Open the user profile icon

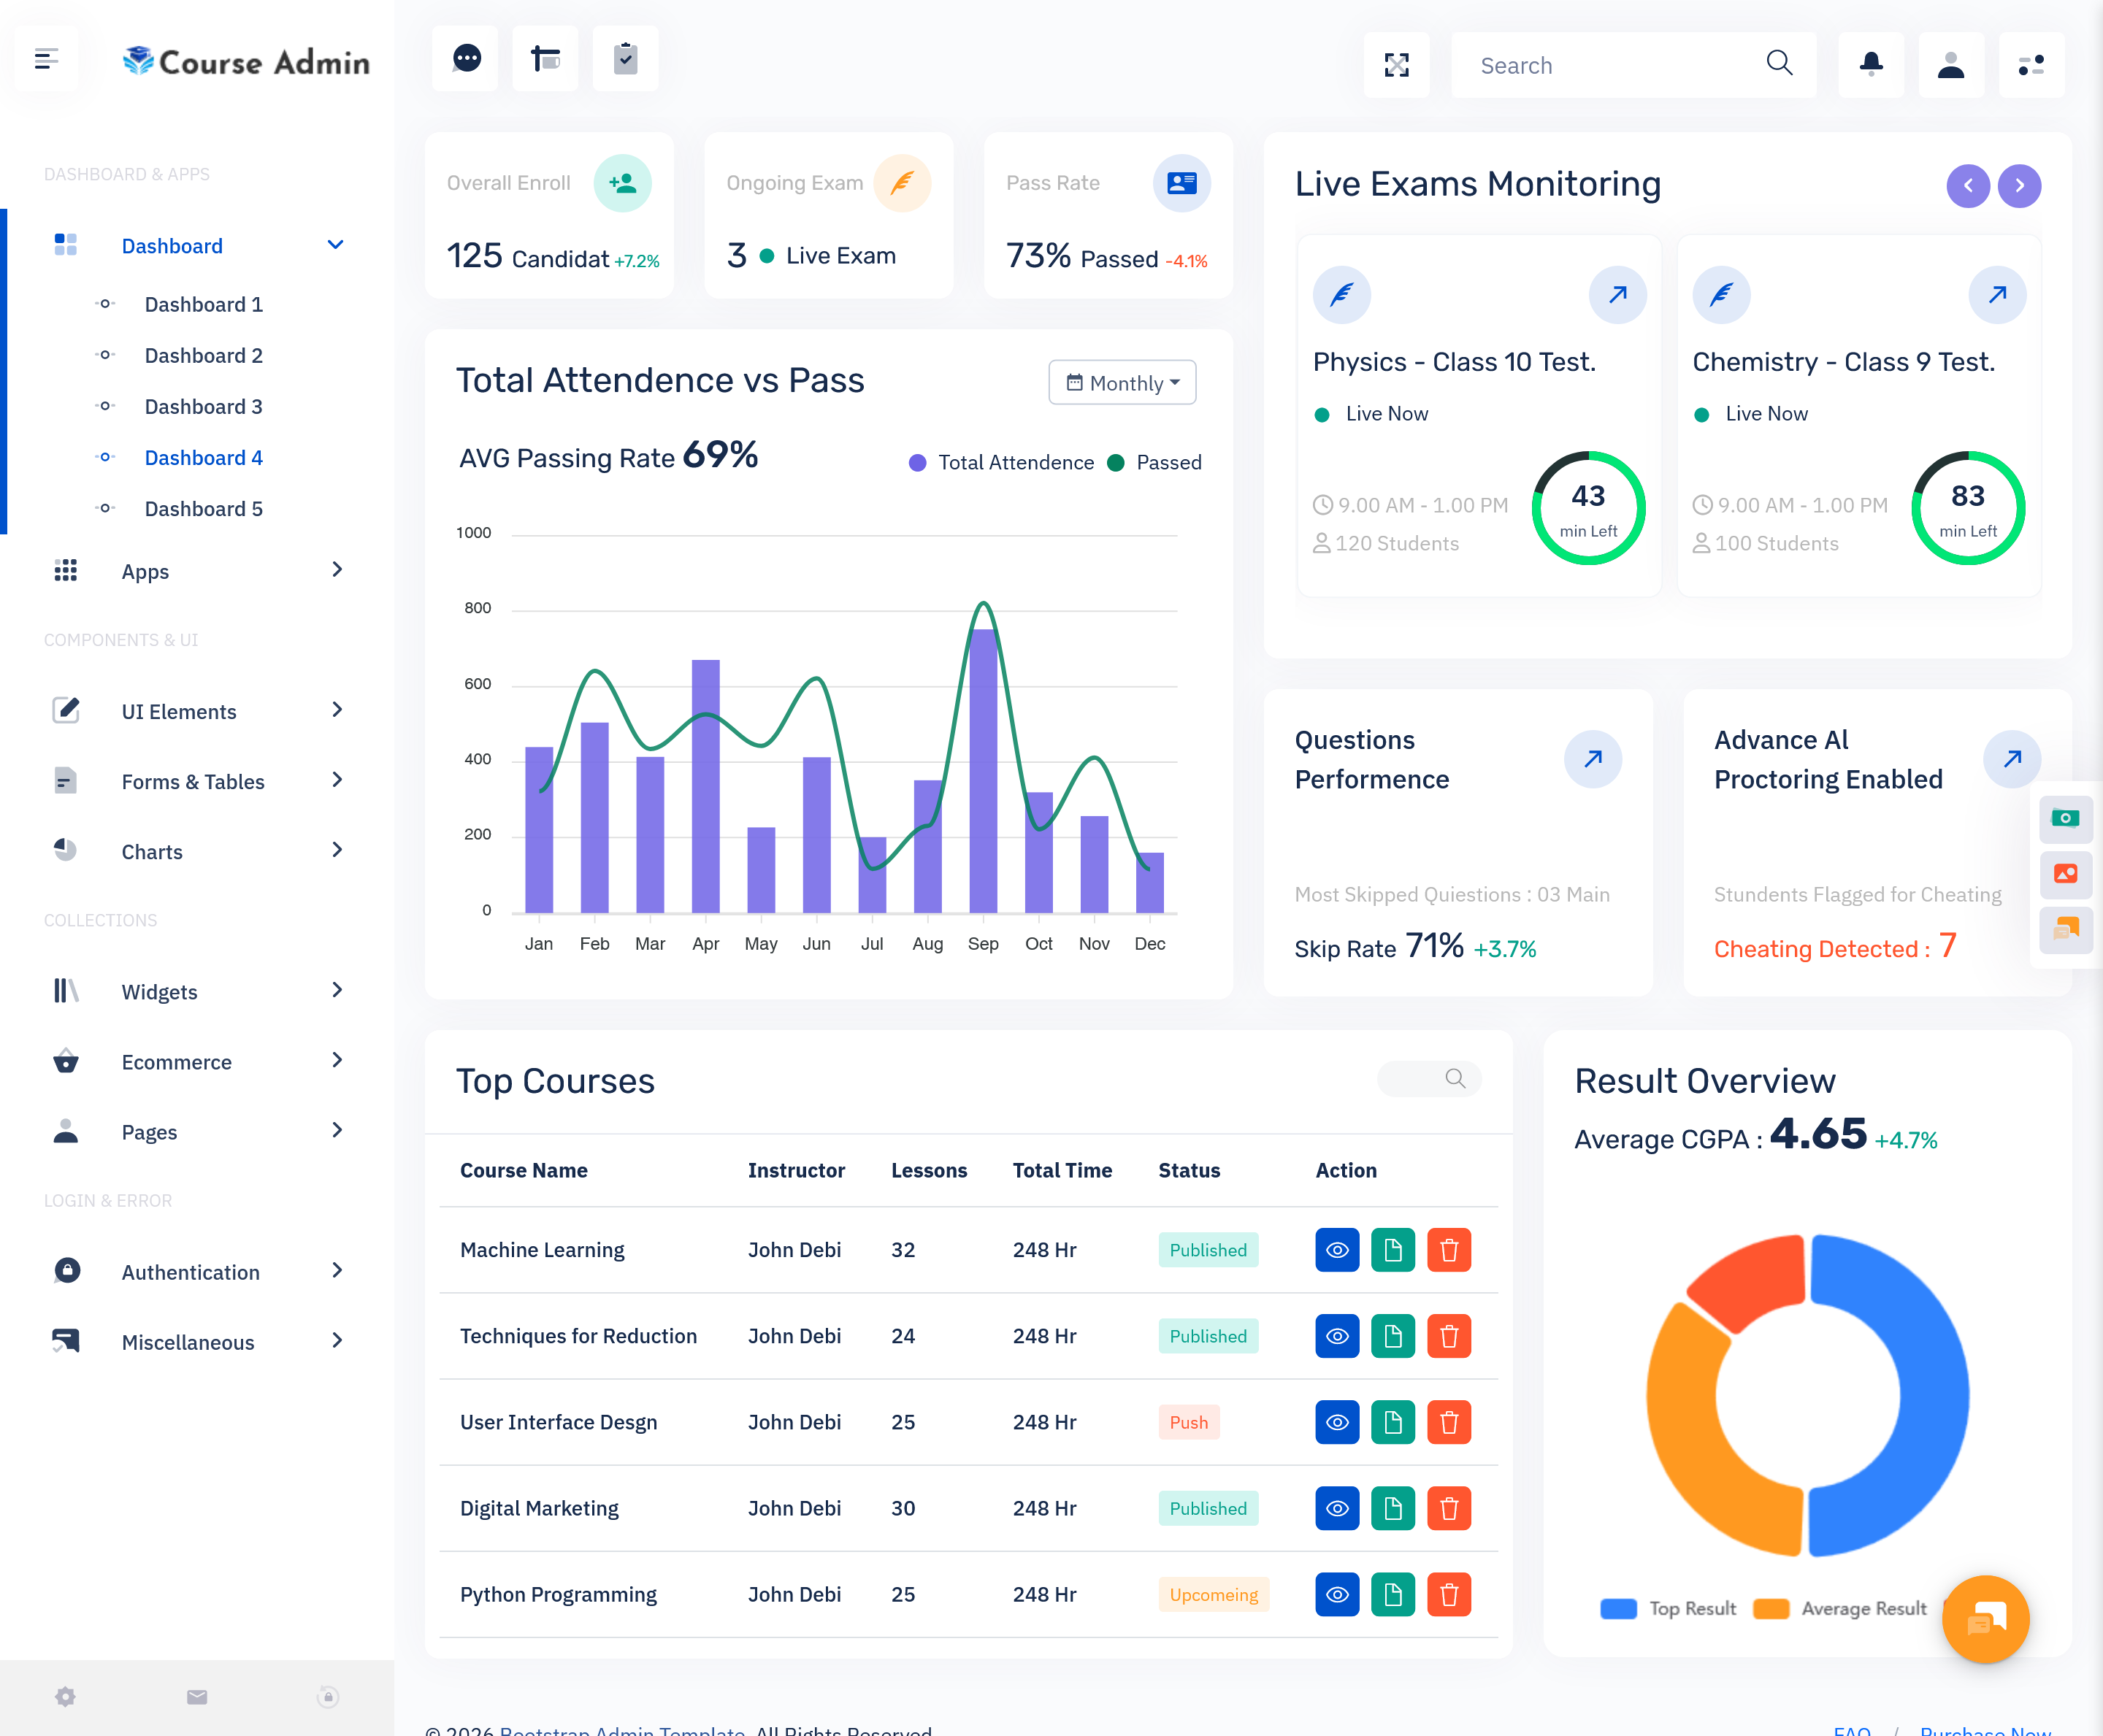1951,65
